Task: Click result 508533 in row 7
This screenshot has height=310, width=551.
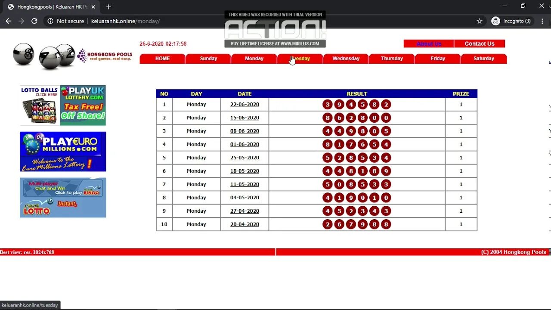Action: (357, 185)
